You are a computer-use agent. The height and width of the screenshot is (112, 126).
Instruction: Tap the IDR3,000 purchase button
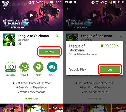coord(49,52)
